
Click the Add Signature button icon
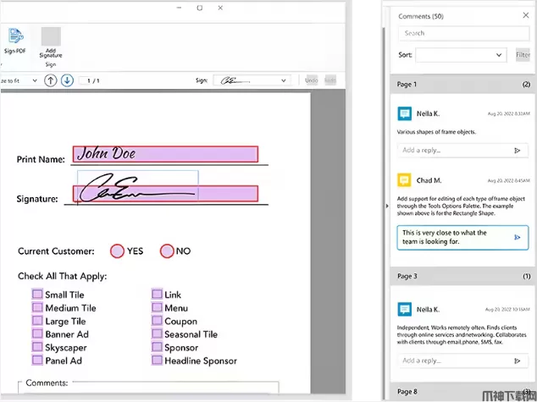51,36
